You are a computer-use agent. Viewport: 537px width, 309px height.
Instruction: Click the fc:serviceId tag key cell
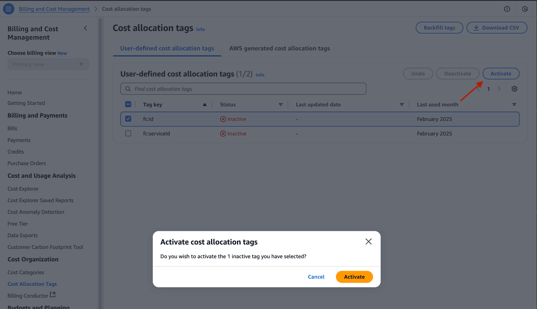pos(156,133)
